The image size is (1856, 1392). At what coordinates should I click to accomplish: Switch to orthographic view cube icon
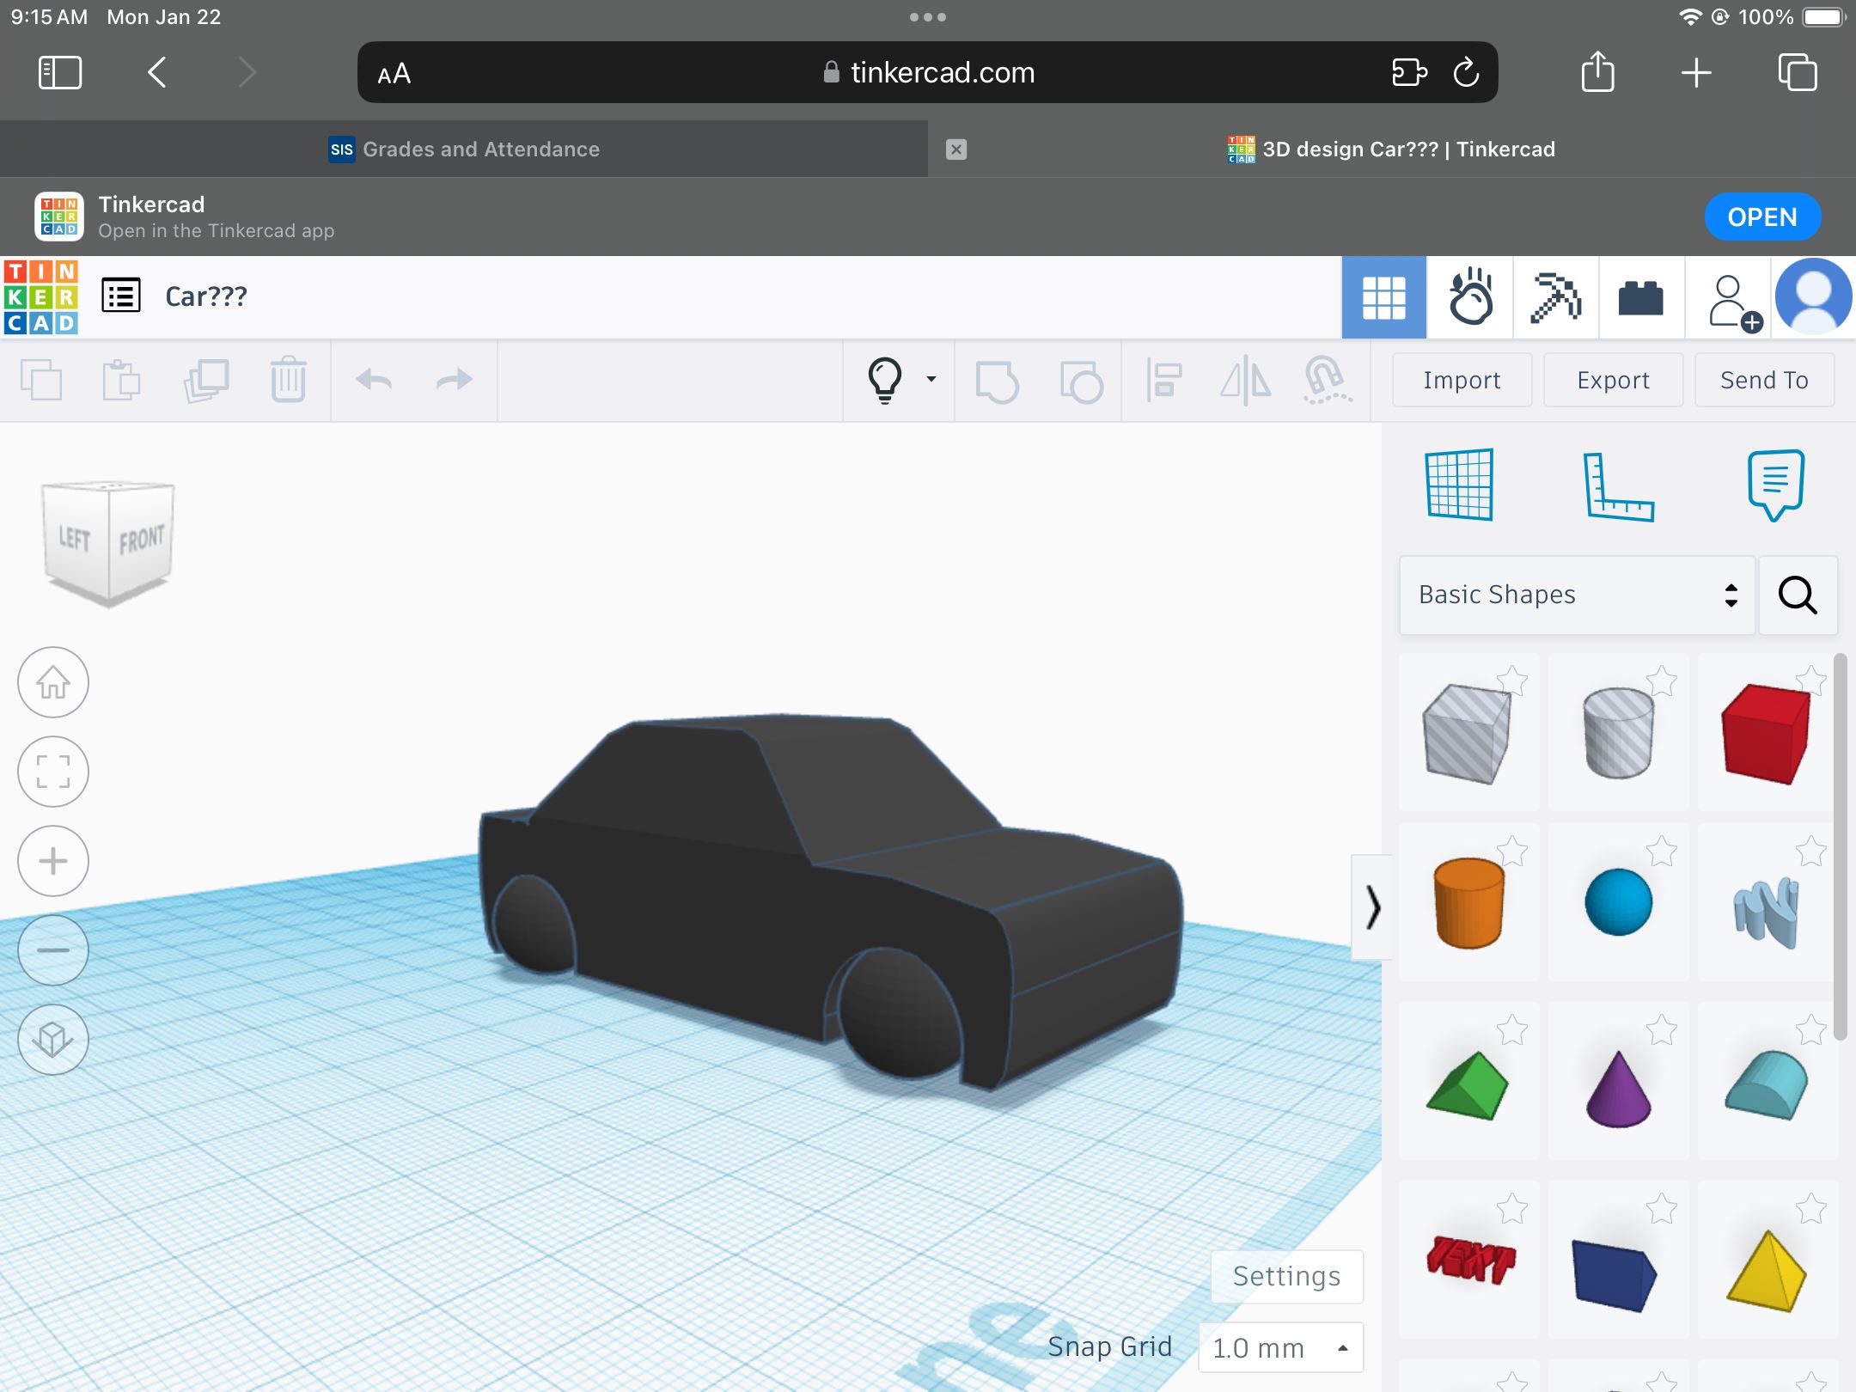click(x=53, y=1040)
